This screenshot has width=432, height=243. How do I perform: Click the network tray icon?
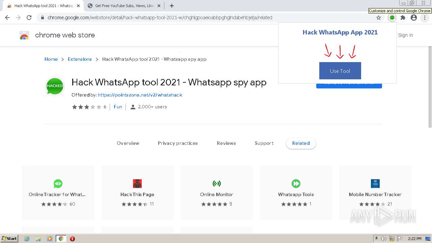pyautogui.click(x=392, y=239)
